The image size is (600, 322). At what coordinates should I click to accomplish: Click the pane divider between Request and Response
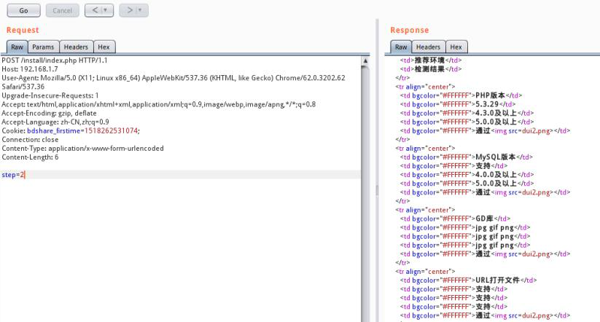coord(377,189)
